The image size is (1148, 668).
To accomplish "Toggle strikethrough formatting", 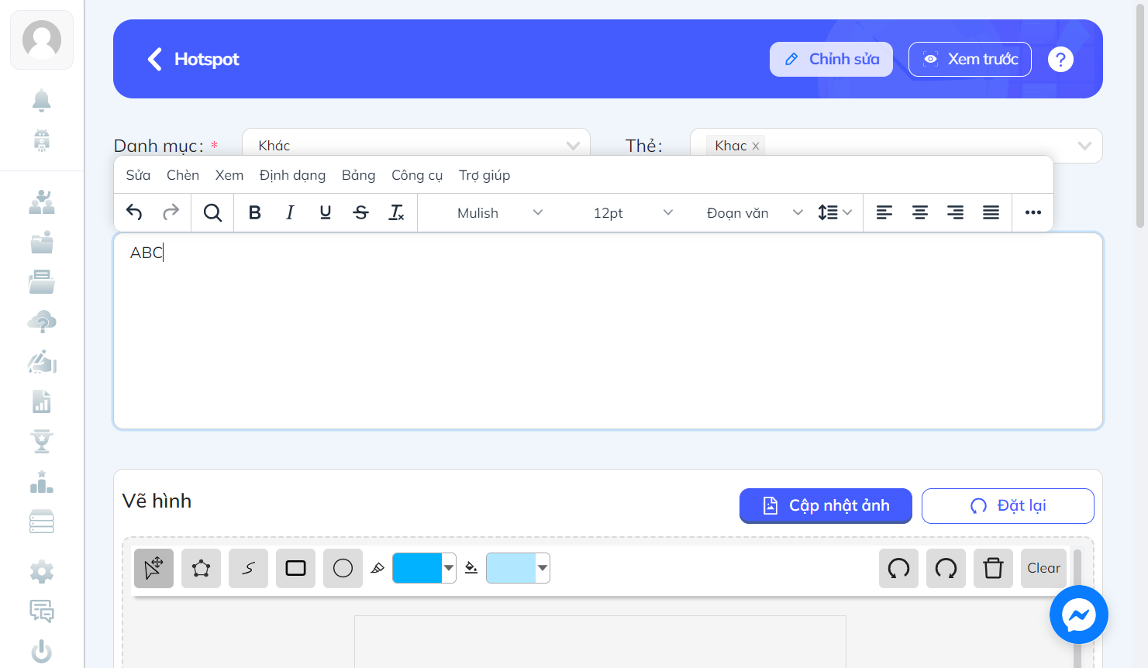I will pos(361,212).
